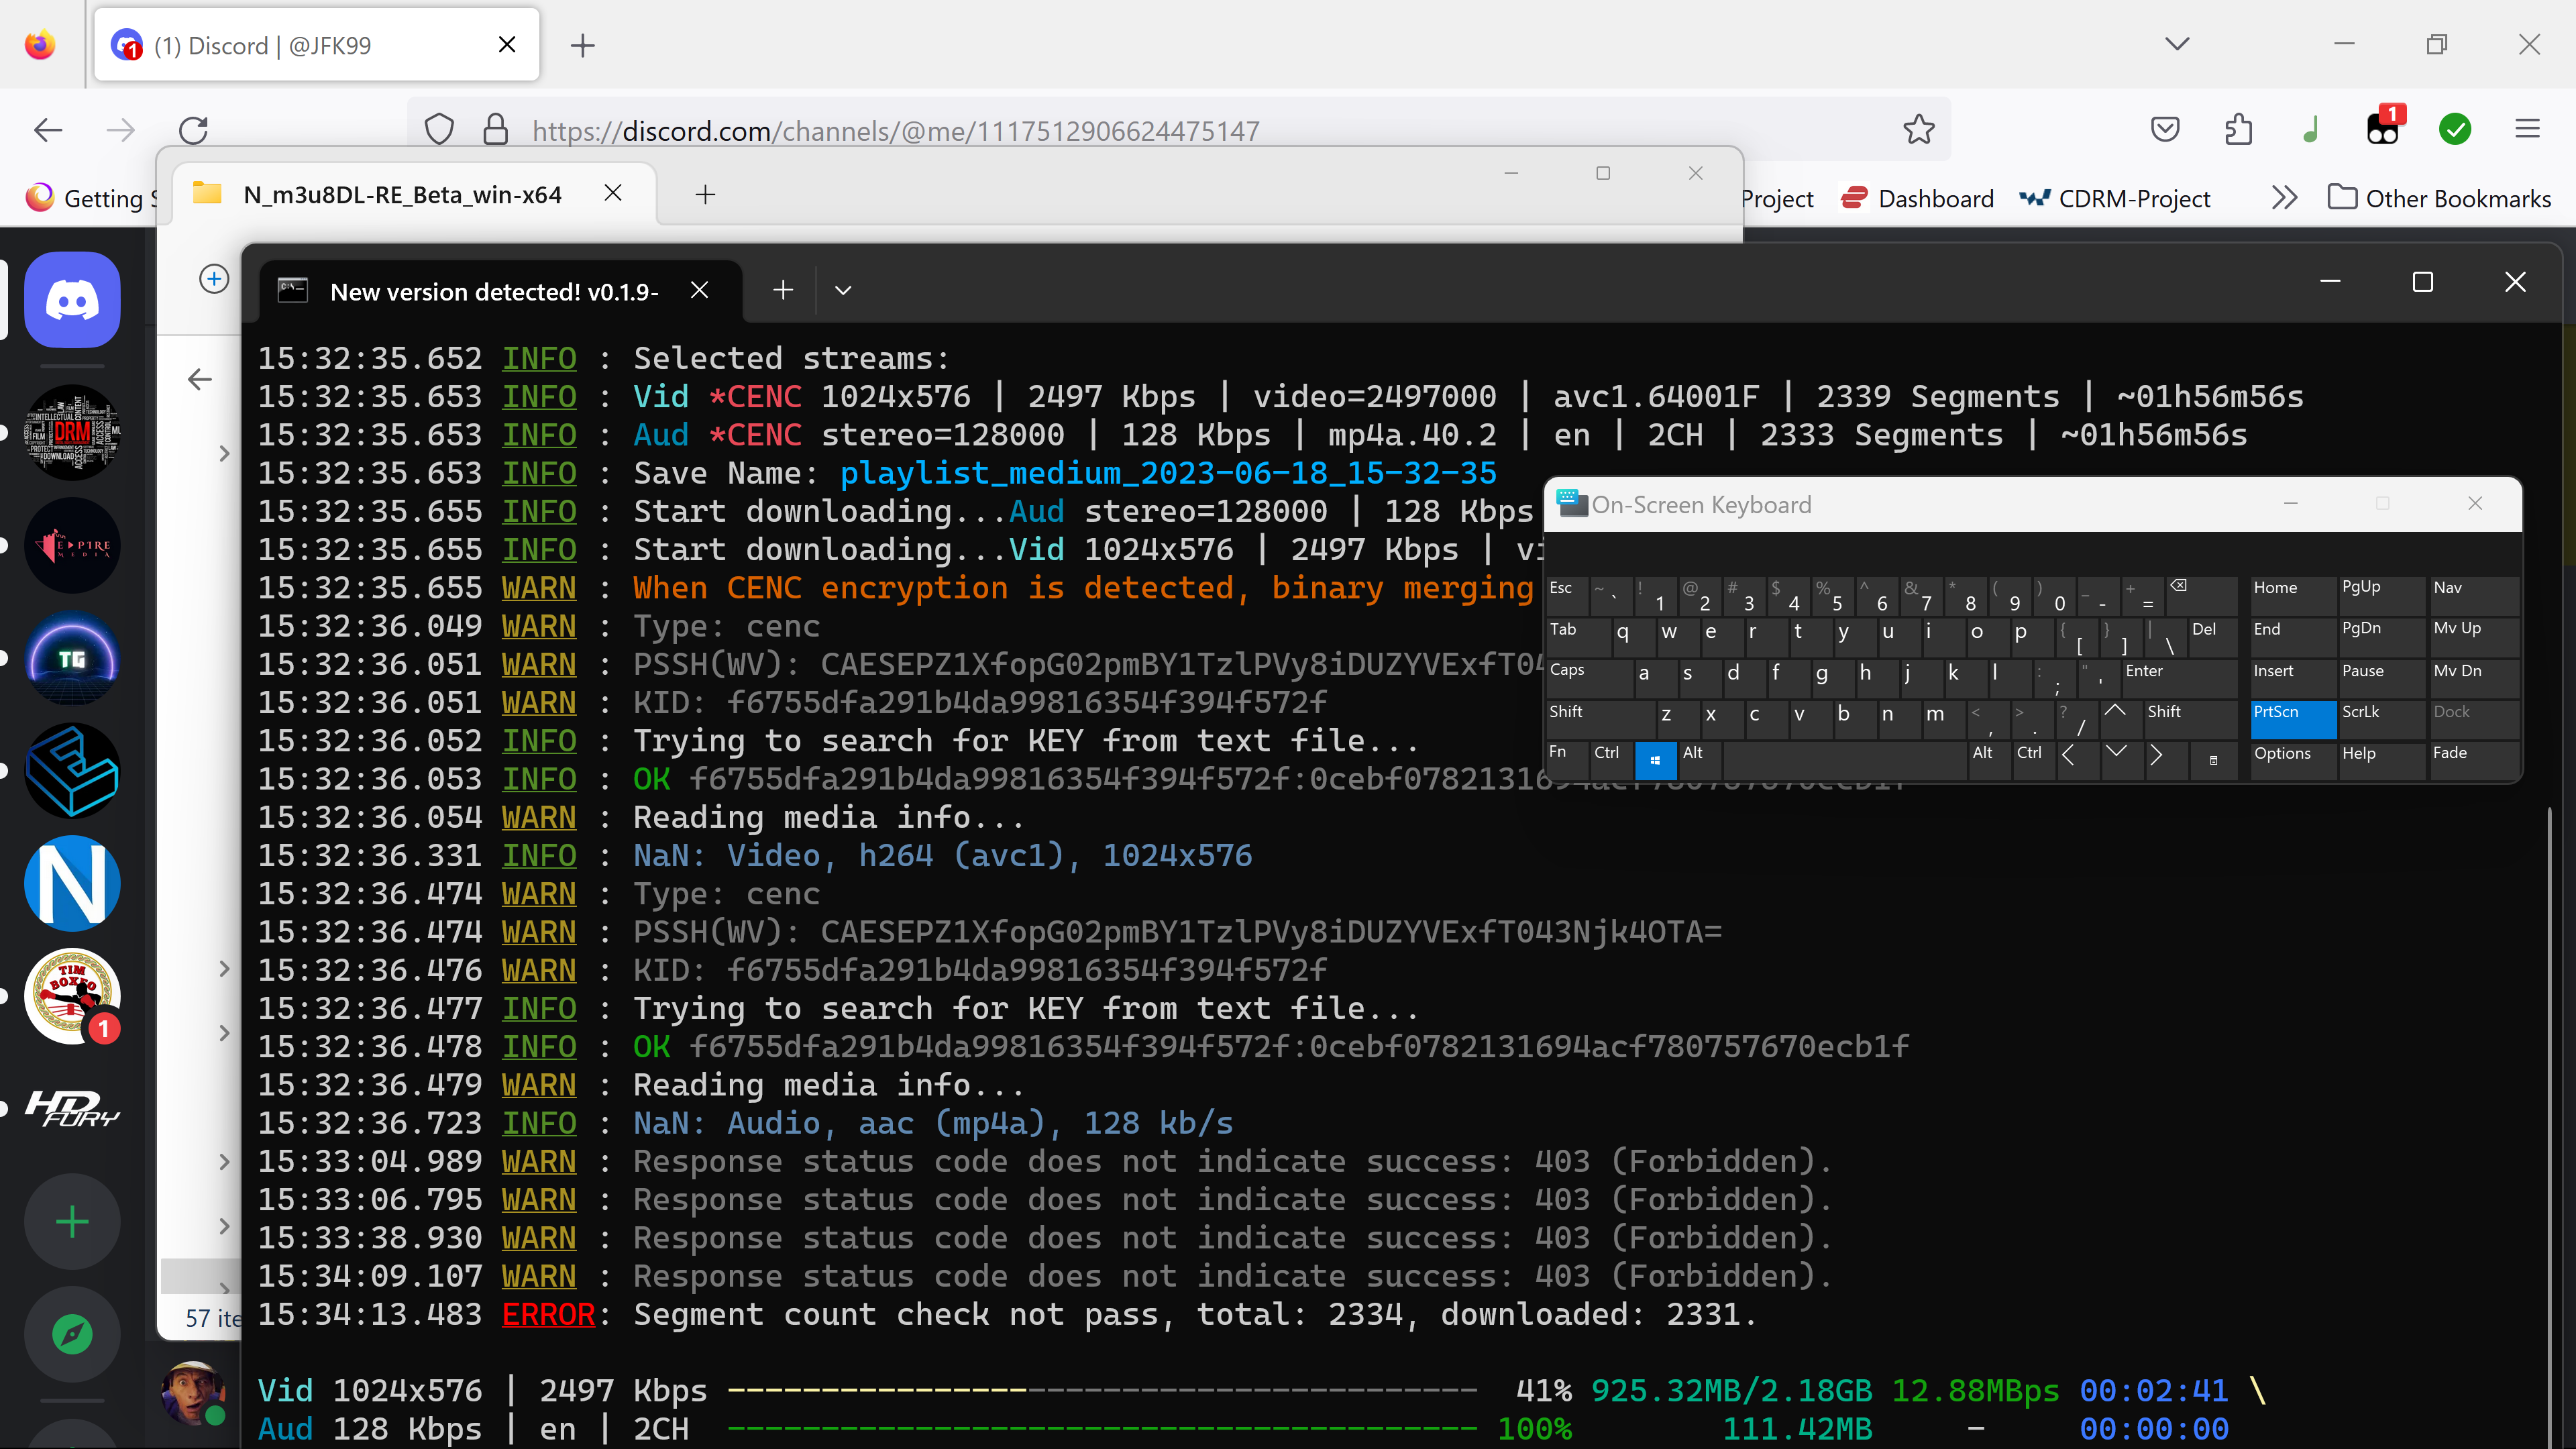Open the HD Fury server icon
The width and height of the screenshot is (2576, 1449).
tap(72, 1108)
